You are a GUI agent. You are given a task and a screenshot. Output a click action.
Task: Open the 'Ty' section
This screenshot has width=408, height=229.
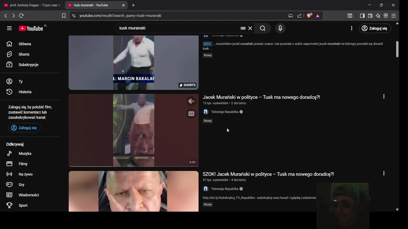tap(30, 81)
